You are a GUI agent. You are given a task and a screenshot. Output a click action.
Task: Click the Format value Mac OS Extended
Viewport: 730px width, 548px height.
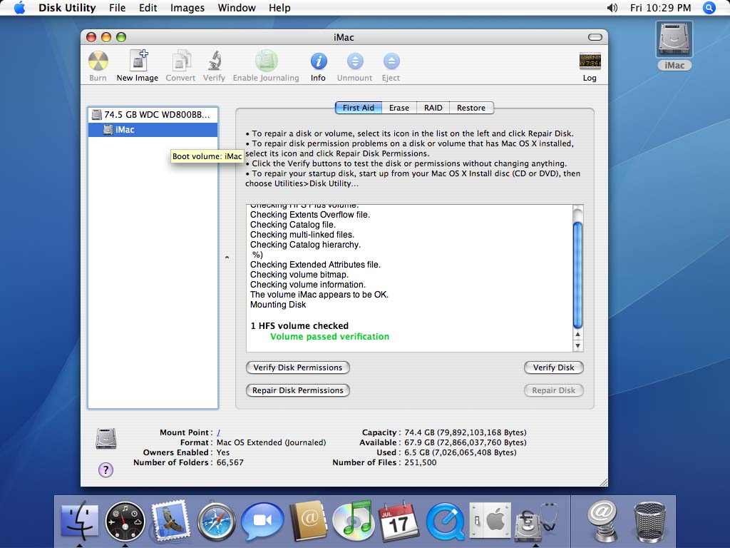271,442
